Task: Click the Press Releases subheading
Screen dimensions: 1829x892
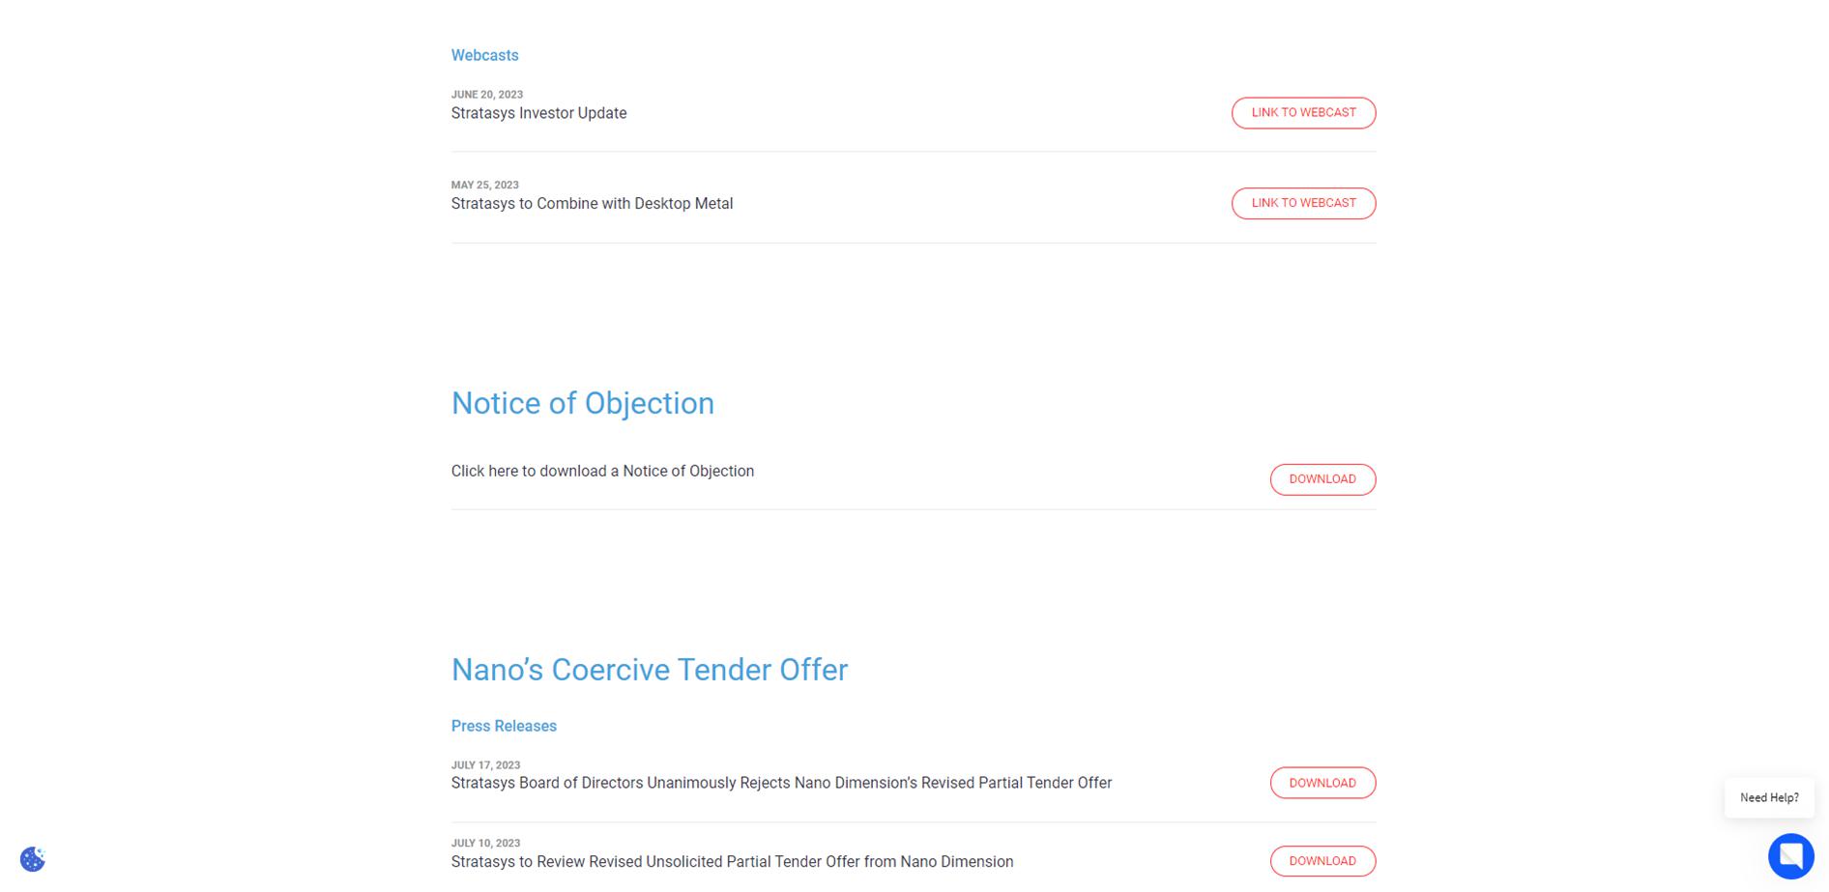Action: point(504,726)
